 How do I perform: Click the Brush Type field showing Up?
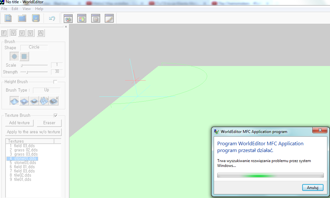point(47,90)
